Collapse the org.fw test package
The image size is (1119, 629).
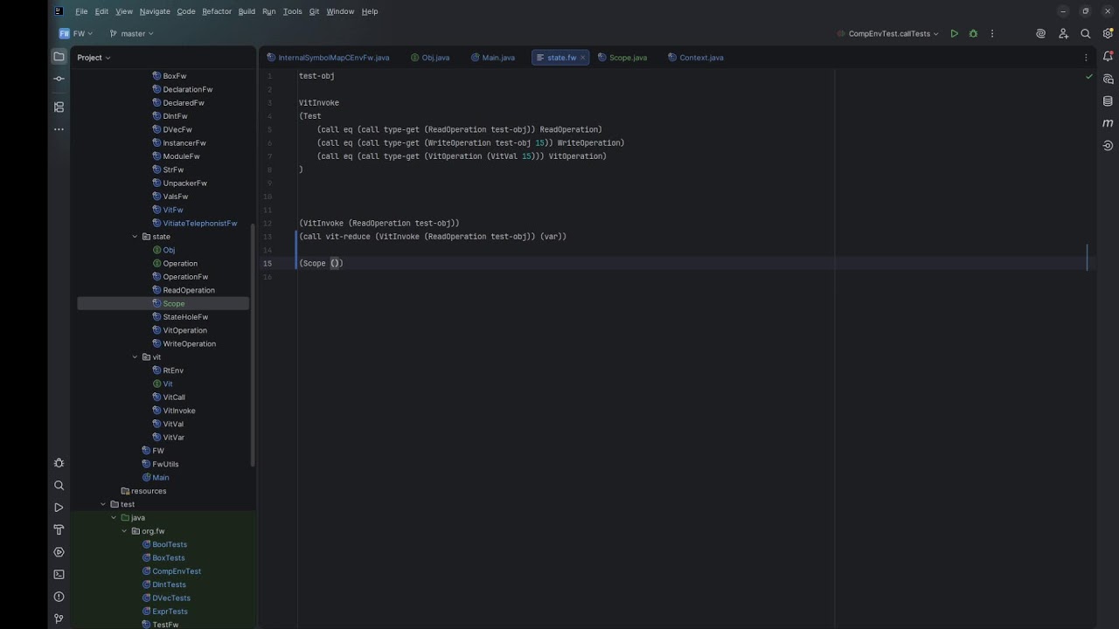click(124, 531)
